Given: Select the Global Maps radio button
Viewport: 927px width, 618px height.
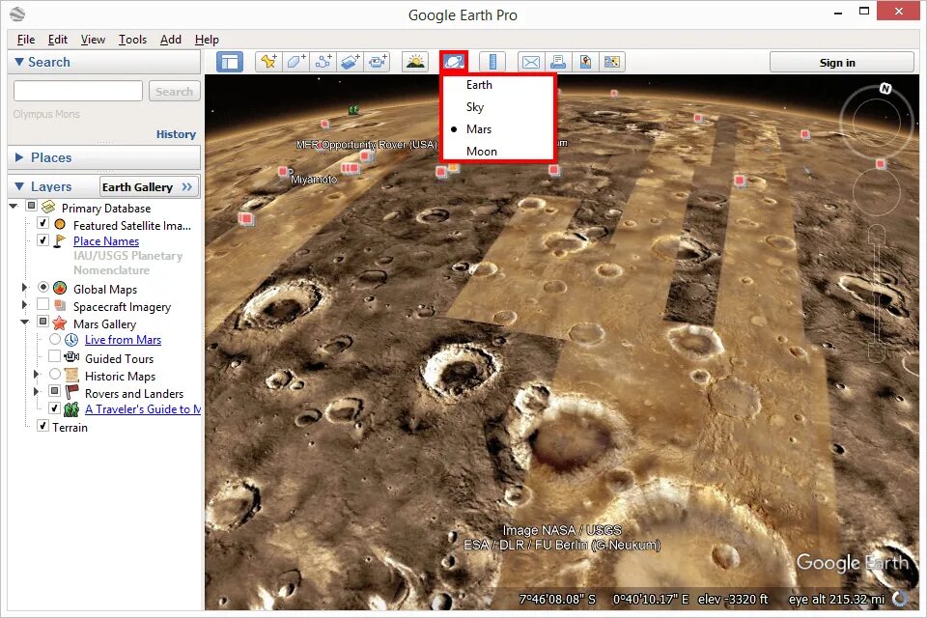Looking at the screenshot, I should click(43, 287).
